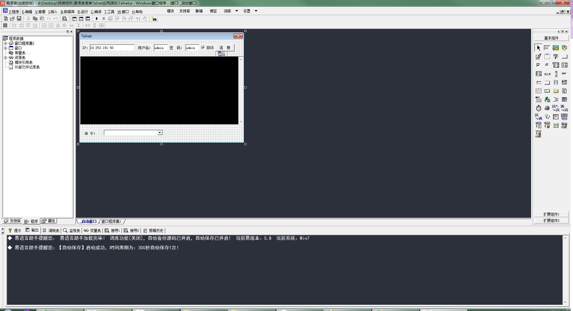
Task: Expand the 资源表 tree node
Action: [5, 58]
